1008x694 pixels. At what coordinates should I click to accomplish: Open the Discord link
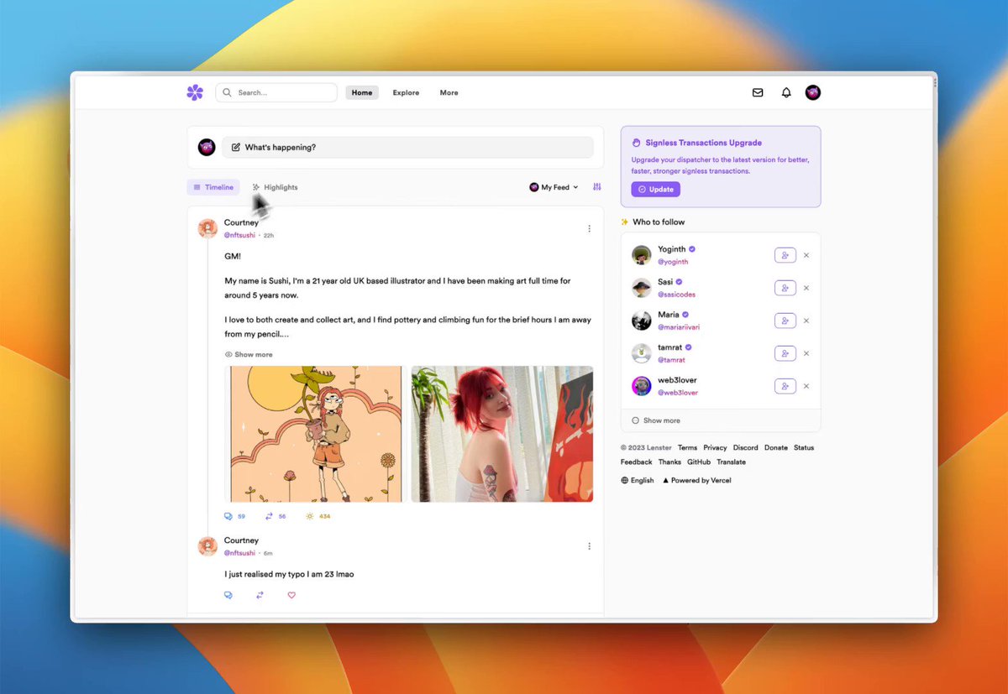pyautogui.click(x=745, y=448)
